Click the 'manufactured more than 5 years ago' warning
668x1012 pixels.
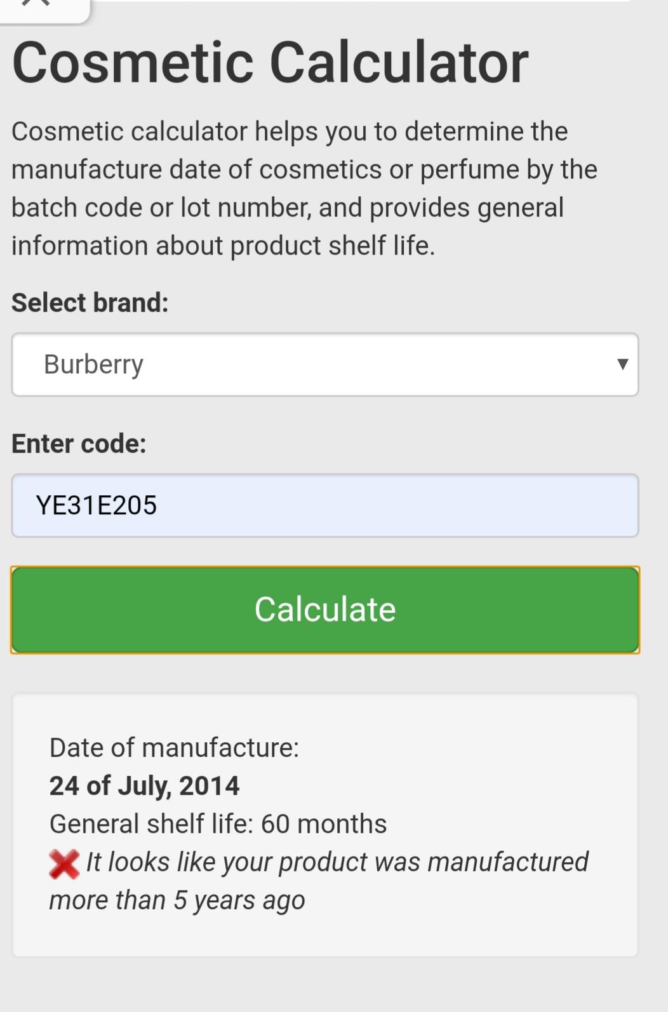pyautogui.click(x=319, y=881)
